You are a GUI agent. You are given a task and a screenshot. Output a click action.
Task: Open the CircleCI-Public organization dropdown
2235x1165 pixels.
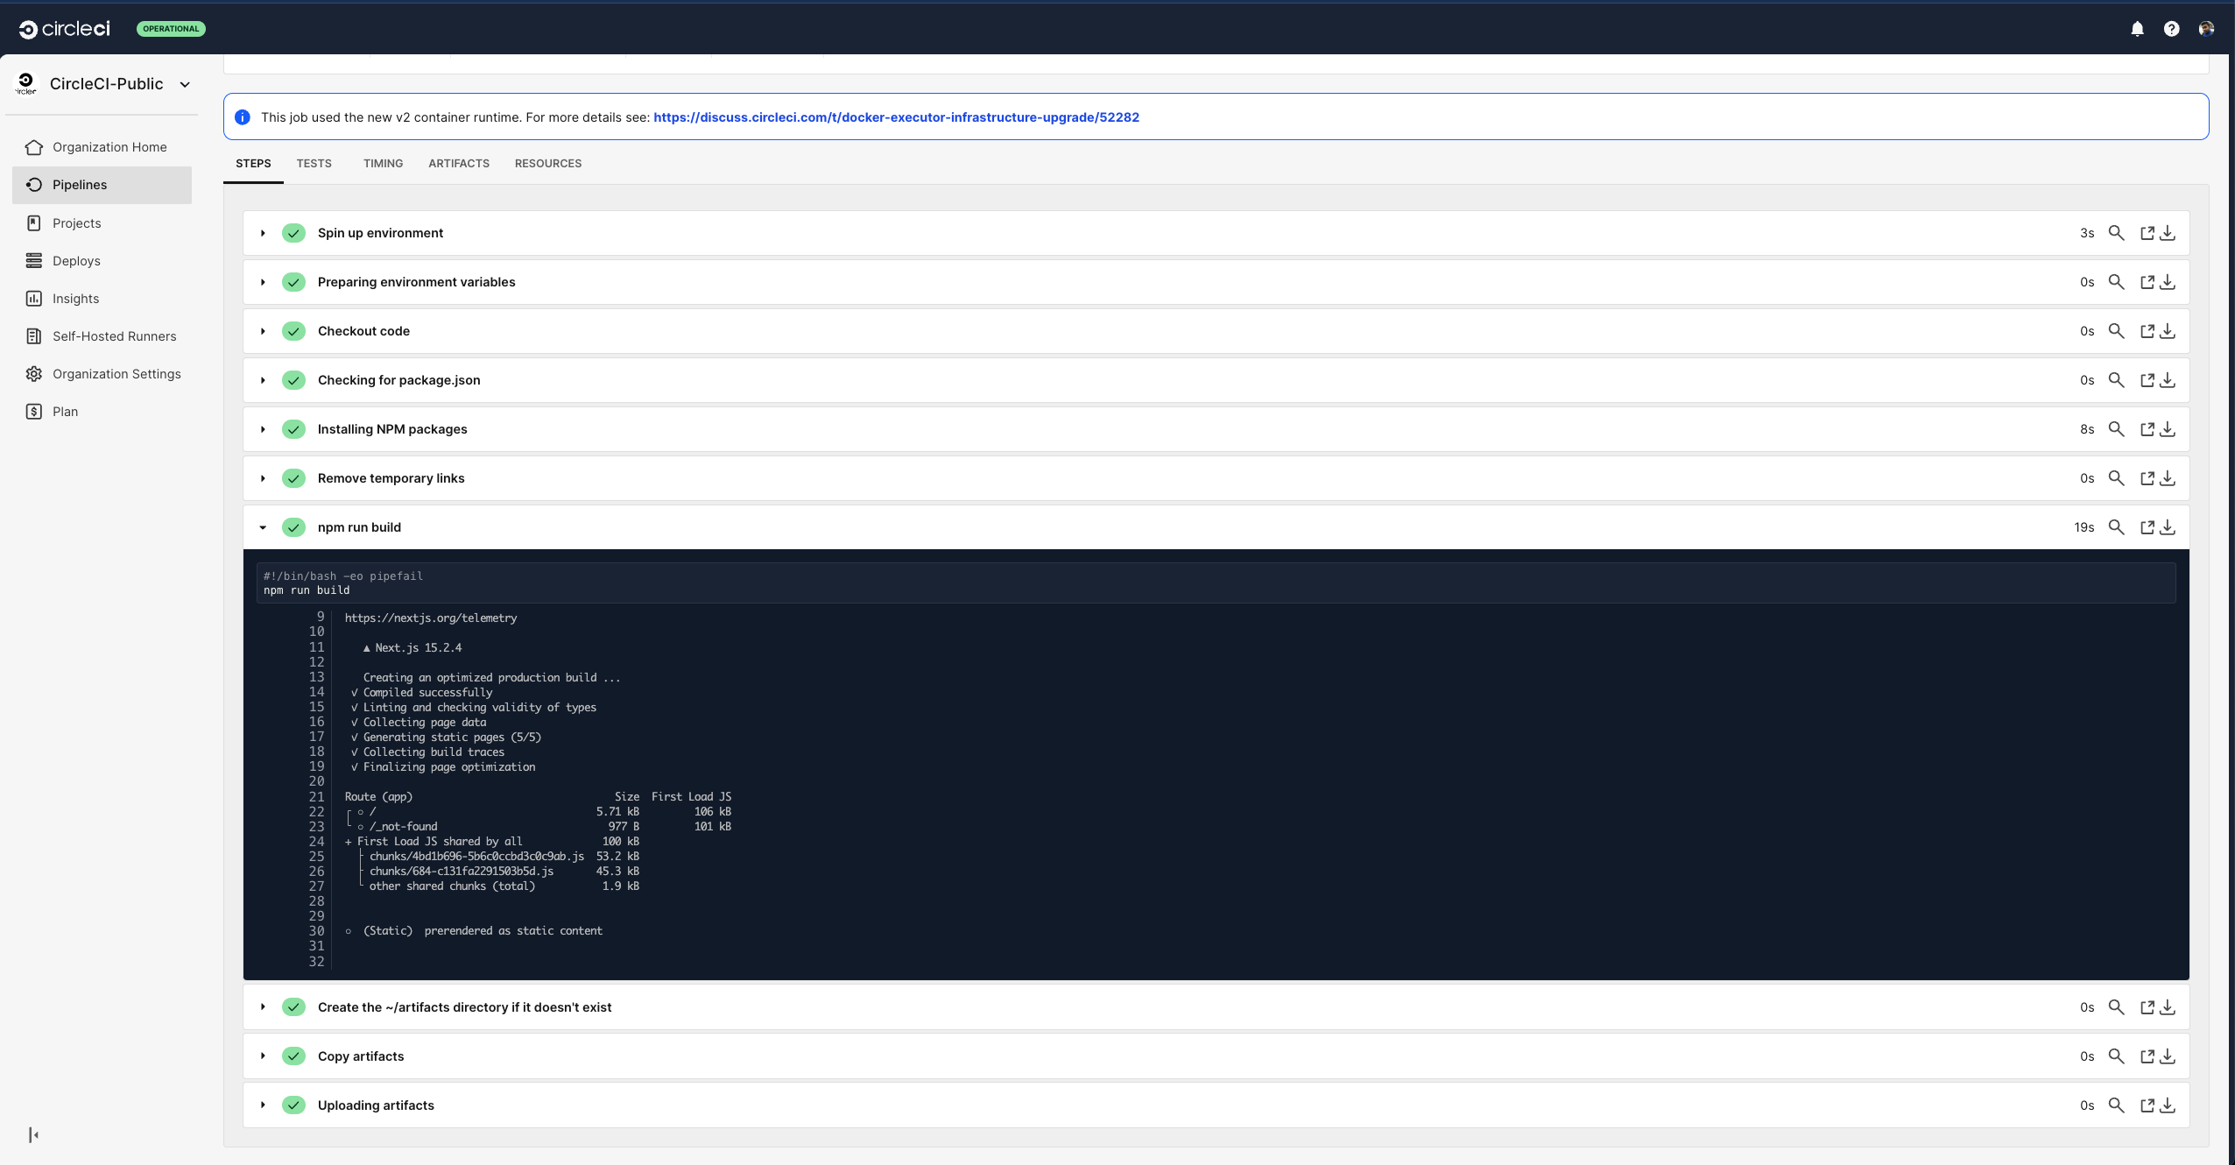pos(184,84)
